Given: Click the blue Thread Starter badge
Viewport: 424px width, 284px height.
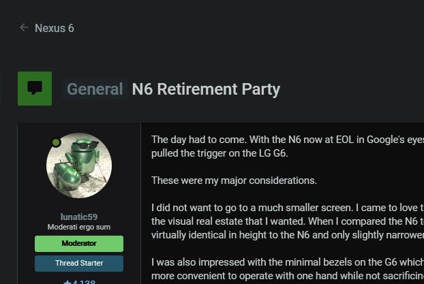Looking at the screenshot, I should pos(79,263).
